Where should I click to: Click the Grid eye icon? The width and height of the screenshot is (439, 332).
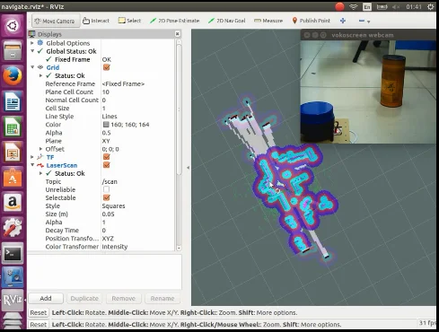point(40,67)
